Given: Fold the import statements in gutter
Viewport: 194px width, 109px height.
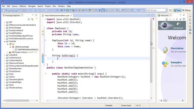Looking at the screenshot, I should pos(45,19).
